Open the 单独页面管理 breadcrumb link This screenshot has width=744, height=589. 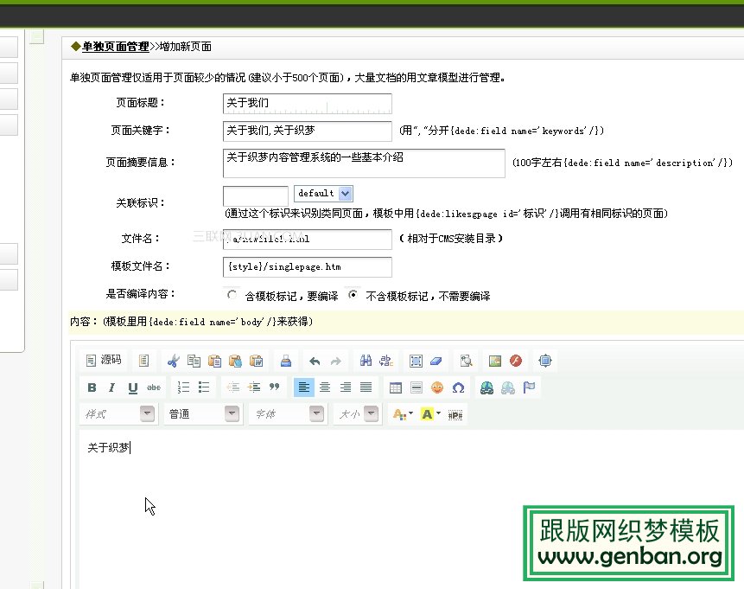(116, 47)
